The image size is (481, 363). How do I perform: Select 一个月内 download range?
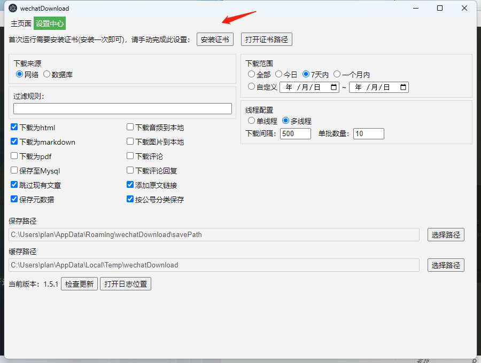click(x=337, y=74)
